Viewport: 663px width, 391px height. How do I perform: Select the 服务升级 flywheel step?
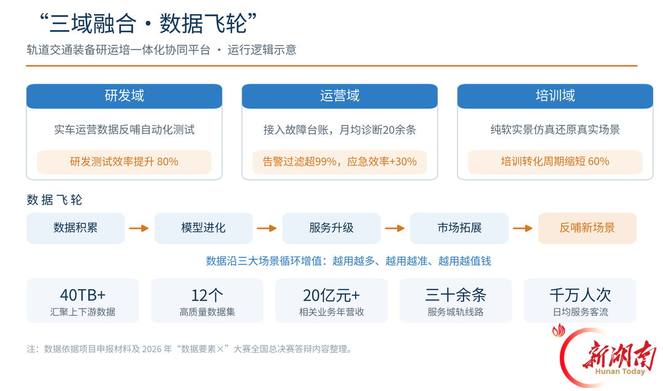pos(331,228)
